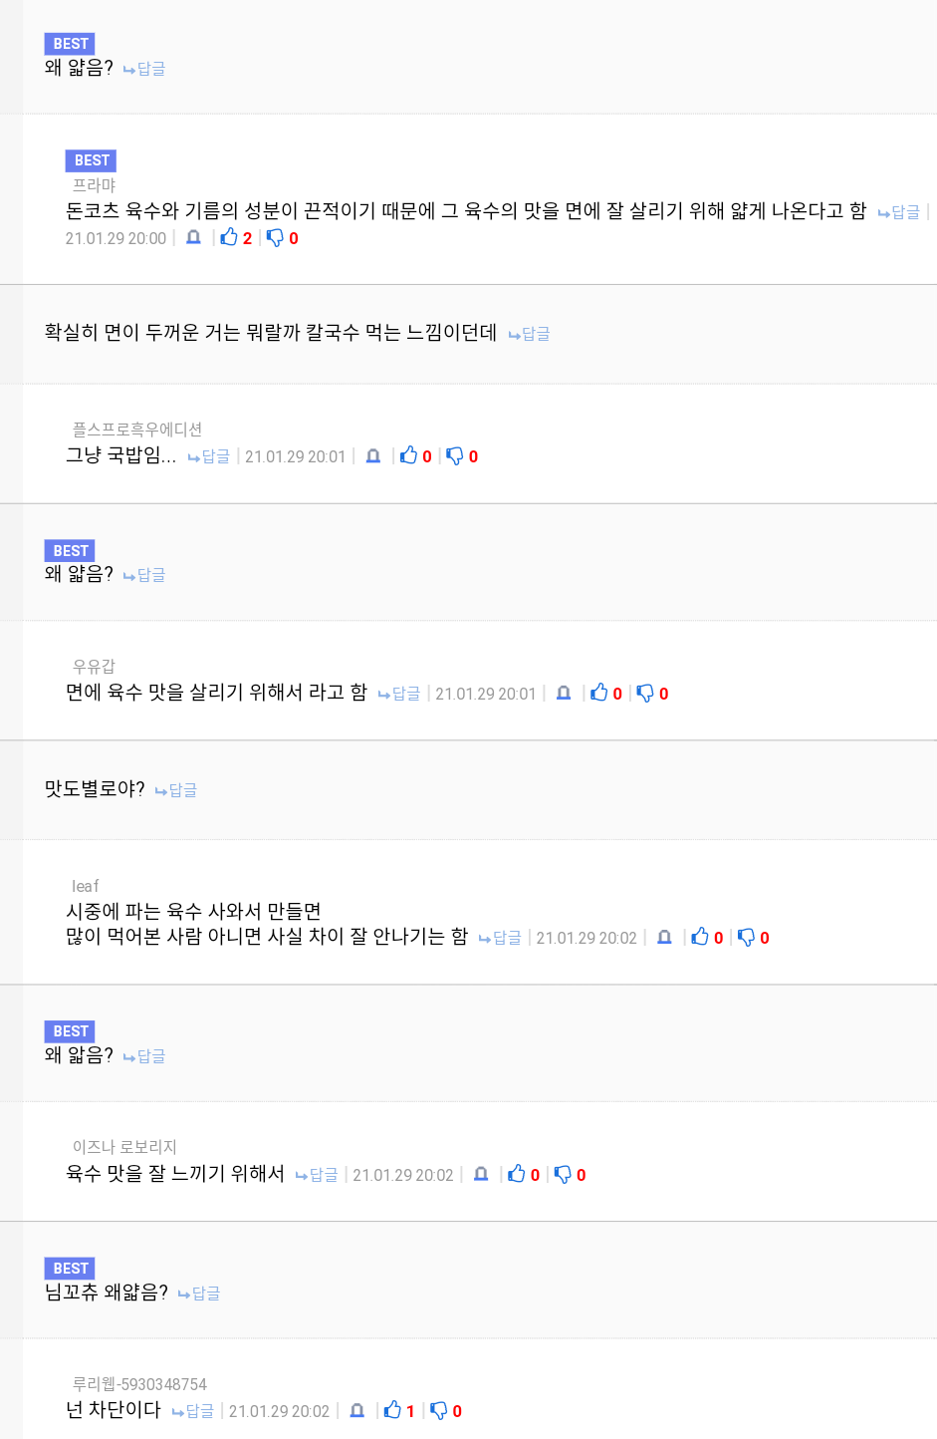The height and width of the screenshot is (1439, 937).
Task: Open username 루리웹-5930348754
Action: pyautogui.click(x=139, y=1384)
